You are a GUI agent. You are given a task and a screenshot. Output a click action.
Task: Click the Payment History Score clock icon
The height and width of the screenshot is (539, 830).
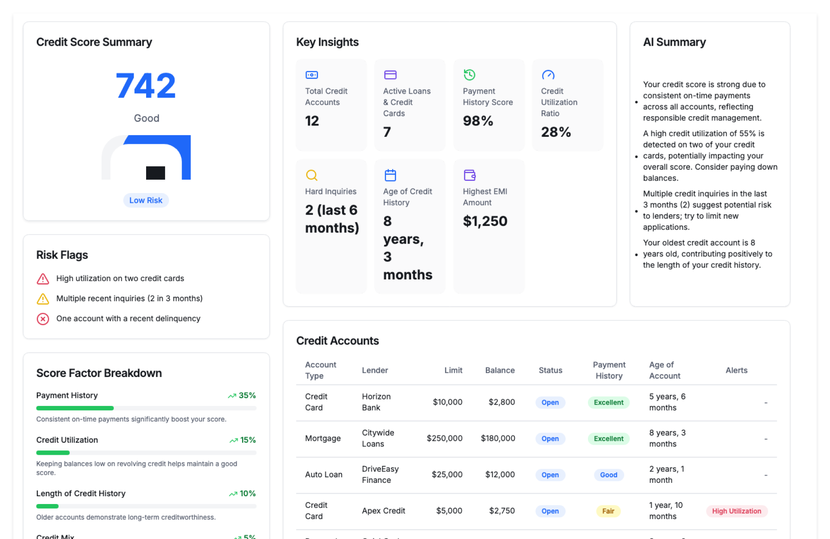pos(469,75)
